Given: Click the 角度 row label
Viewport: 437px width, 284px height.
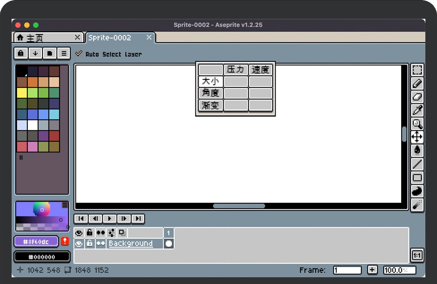Looking at the screenshot, I should click(211, 93).
